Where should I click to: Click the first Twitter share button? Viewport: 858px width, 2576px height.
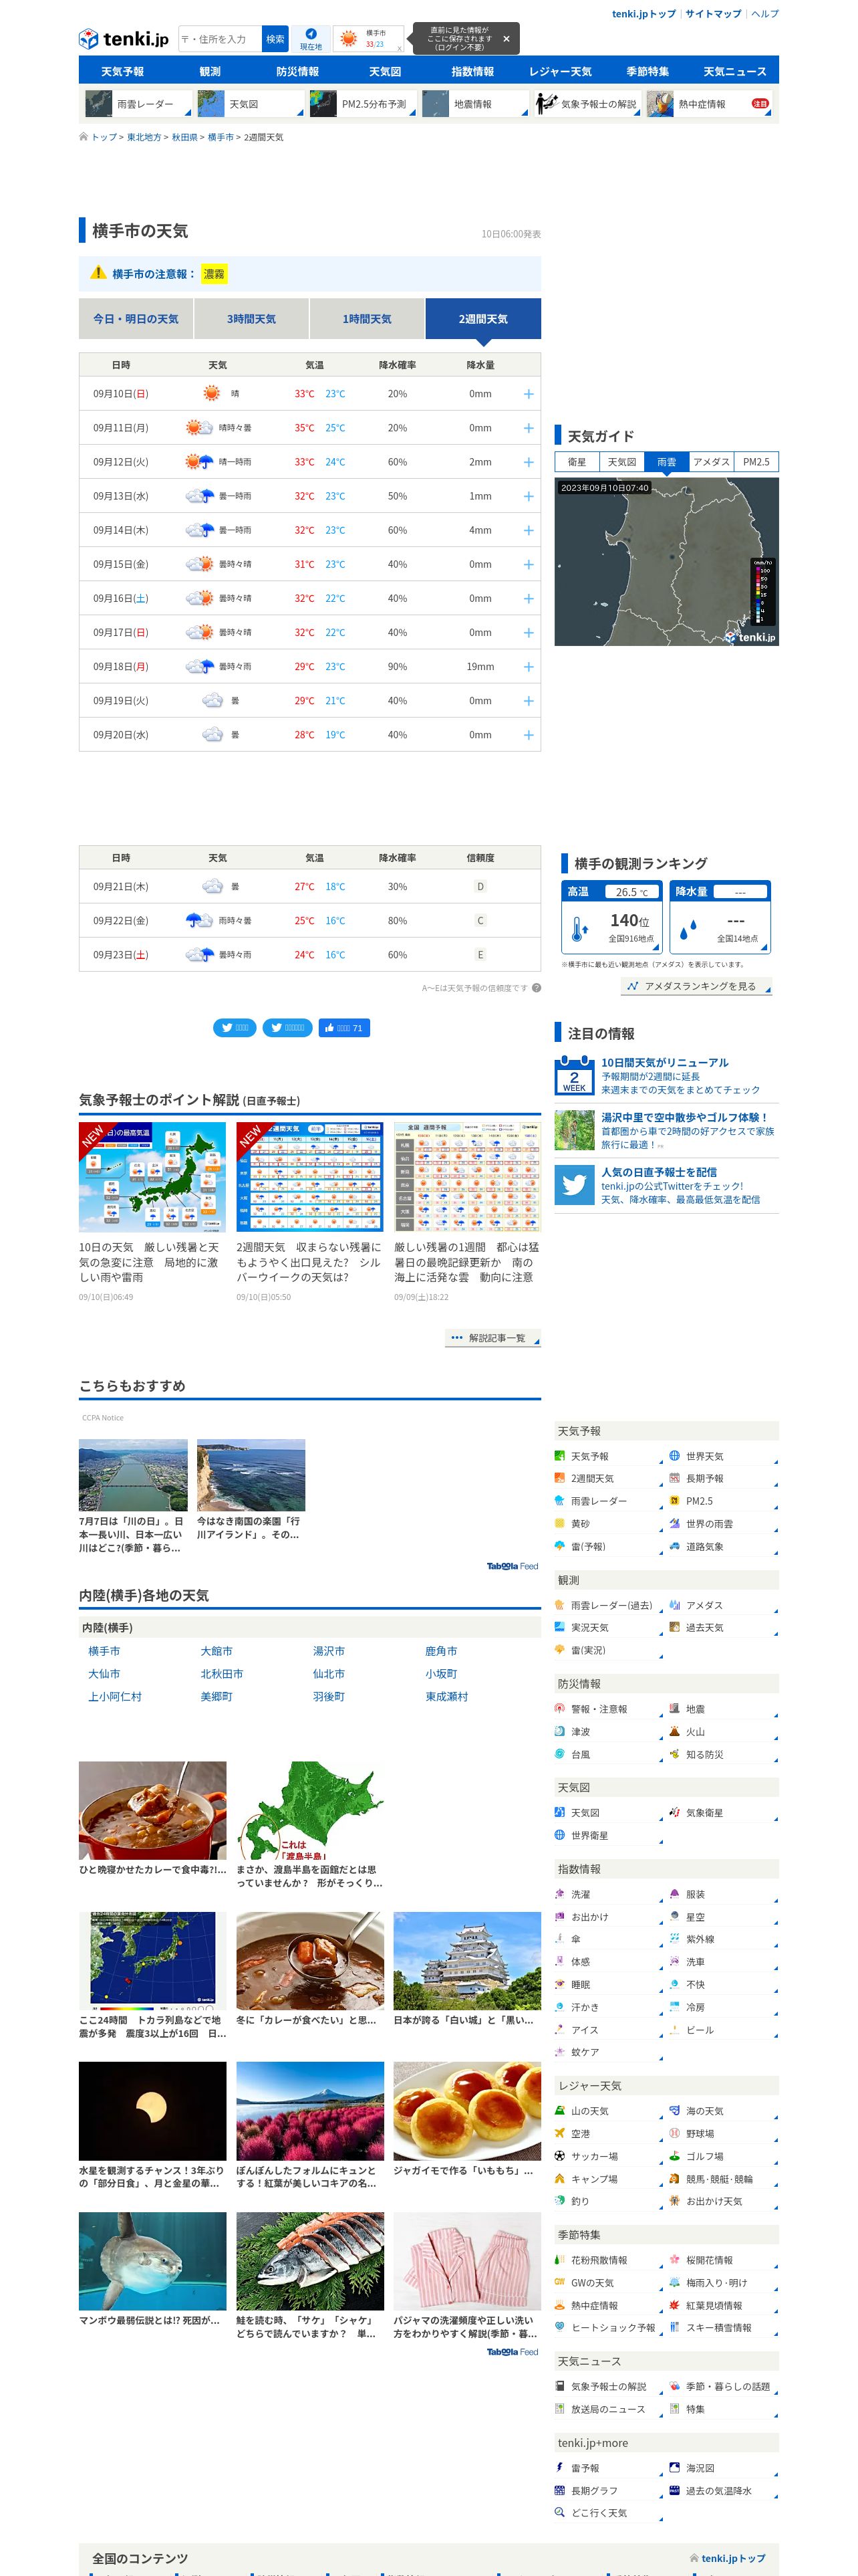coord(235,1028)
